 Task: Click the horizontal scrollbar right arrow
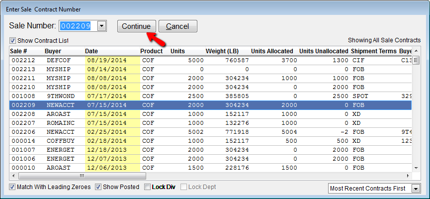[x=408, y=176]
